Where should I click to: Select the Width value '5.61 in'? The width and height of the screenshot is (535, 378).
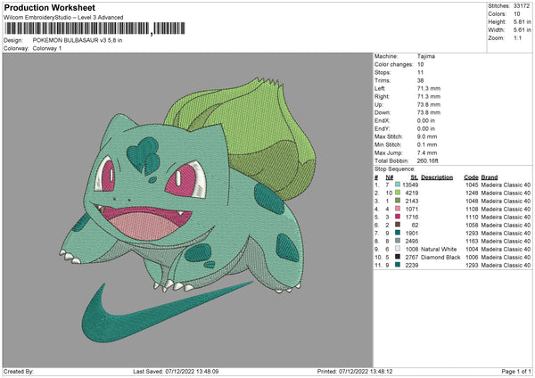click(522, 30)
